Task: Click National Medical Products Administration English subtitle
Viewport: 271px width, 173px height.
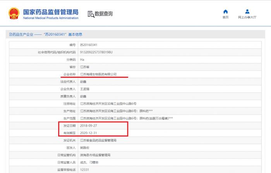Action: tap(51, 18)
